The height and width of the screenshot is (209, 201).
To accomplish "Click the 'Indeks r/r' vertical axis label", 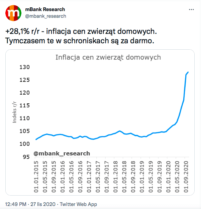I will (15, 111).
